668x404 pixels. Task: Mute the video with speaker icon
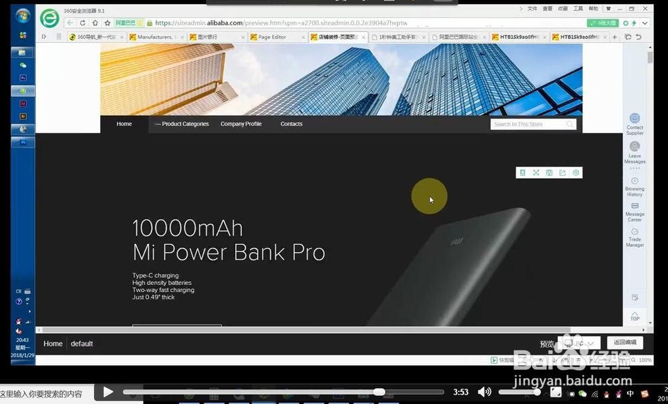pyautogui.click(x=484, y=392)
